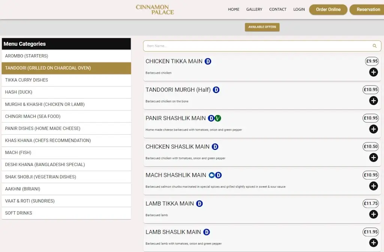The image size is (384, 252).
Task: Select the SOFT DRINKS category
Action: point(66,213)
